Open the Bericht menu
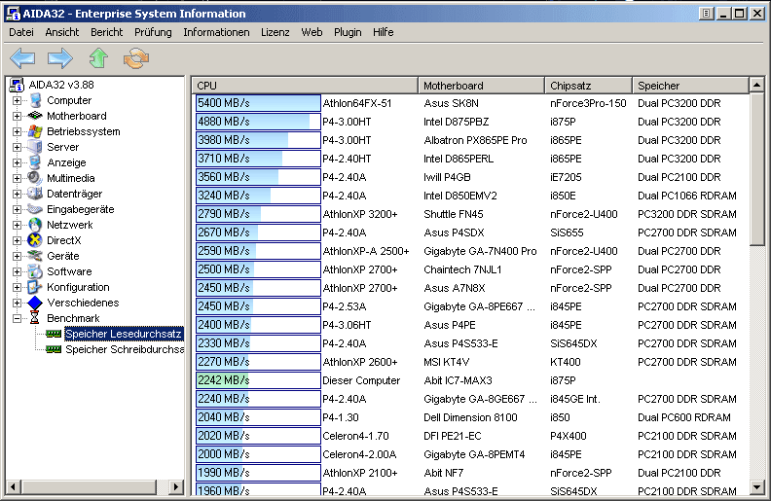 tap(107, 32)
